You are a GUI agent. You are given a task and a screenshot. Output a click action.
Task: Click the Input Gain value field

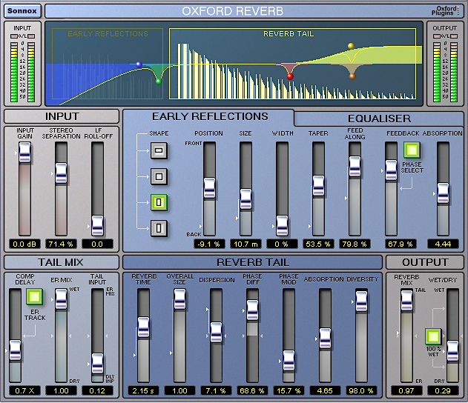point(24,244)
